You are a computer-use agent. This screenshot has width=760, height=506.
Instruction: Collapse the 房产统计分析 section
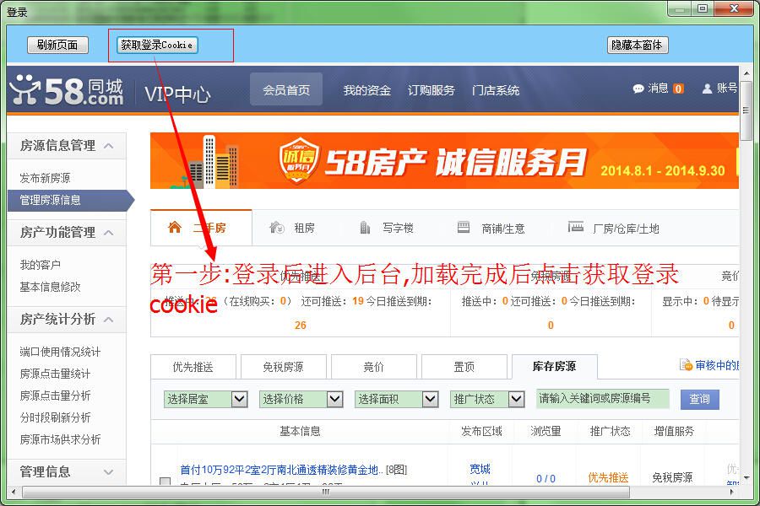[109, 320]
